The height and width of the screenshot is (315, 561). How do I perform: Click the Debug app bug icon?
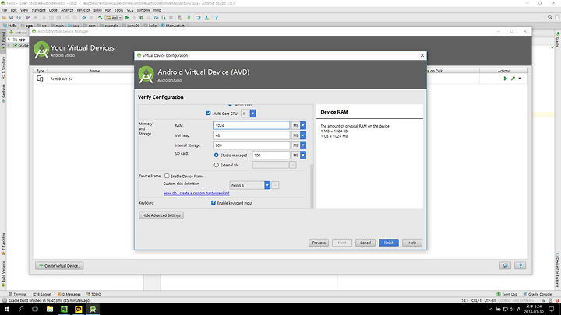coord(141,17)
